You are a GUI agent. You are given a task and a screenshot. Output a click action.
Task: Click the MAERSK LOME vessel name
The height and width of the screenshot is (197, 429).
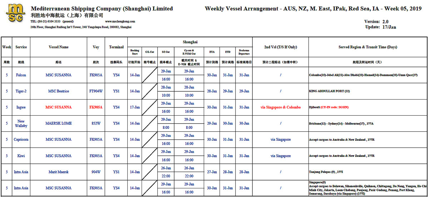[x=59, y=124]
